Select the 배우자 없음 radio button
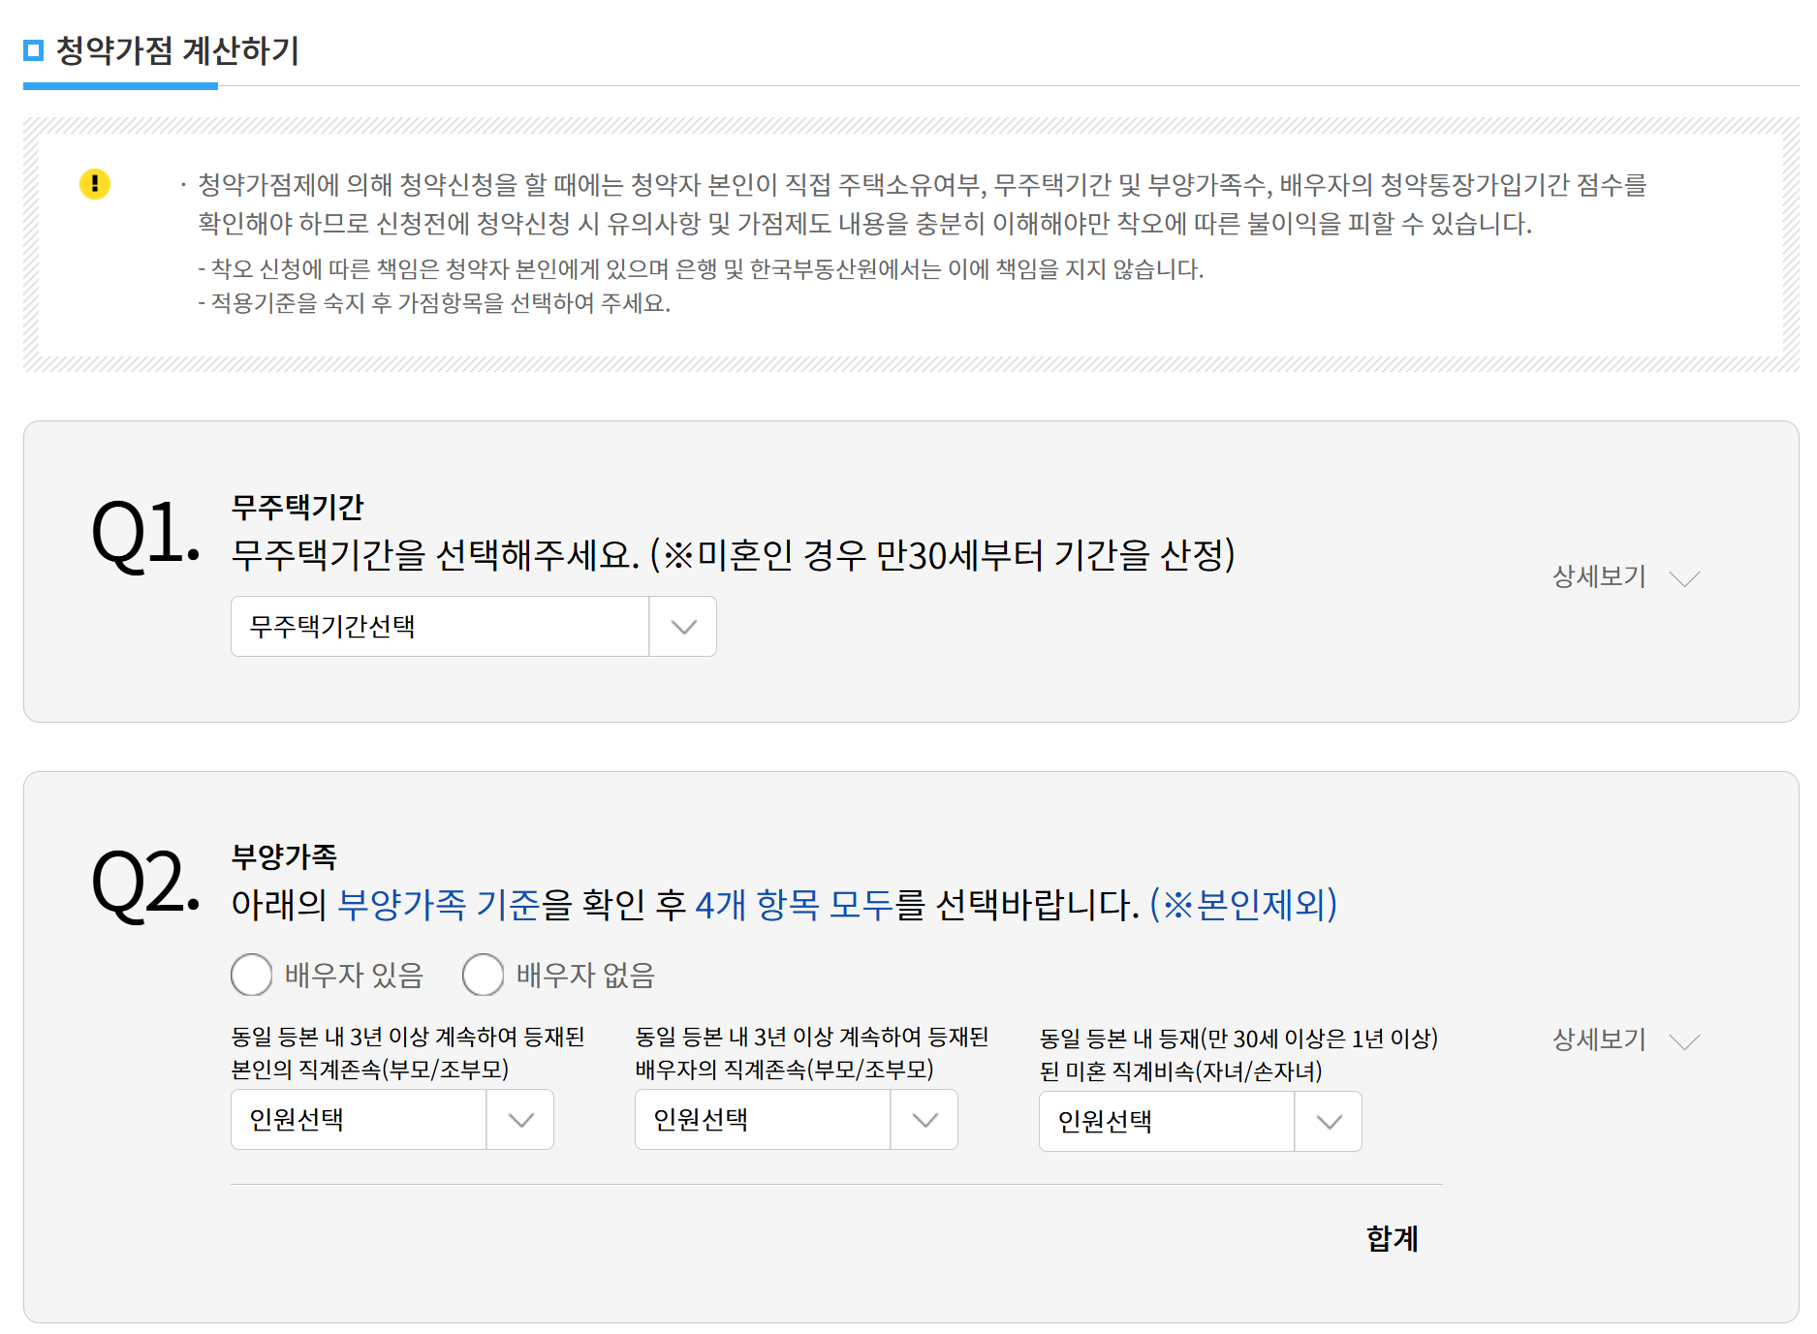 coord(484,975)
